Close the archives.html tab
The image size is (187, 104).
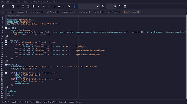[75, 12]
